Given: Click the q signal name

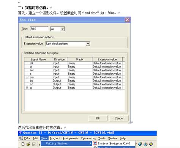Looking at the screenshot, I should [31, 88].
